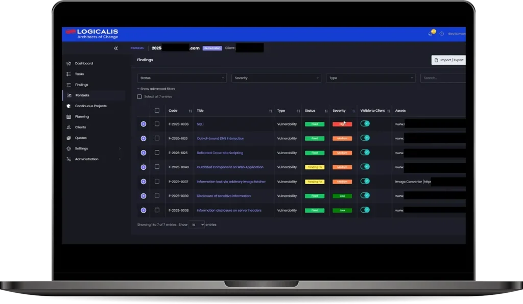This screenshot has width=523, height=304.
Task: Tick the checkbox for F-2025-0037
Action: 157,181
